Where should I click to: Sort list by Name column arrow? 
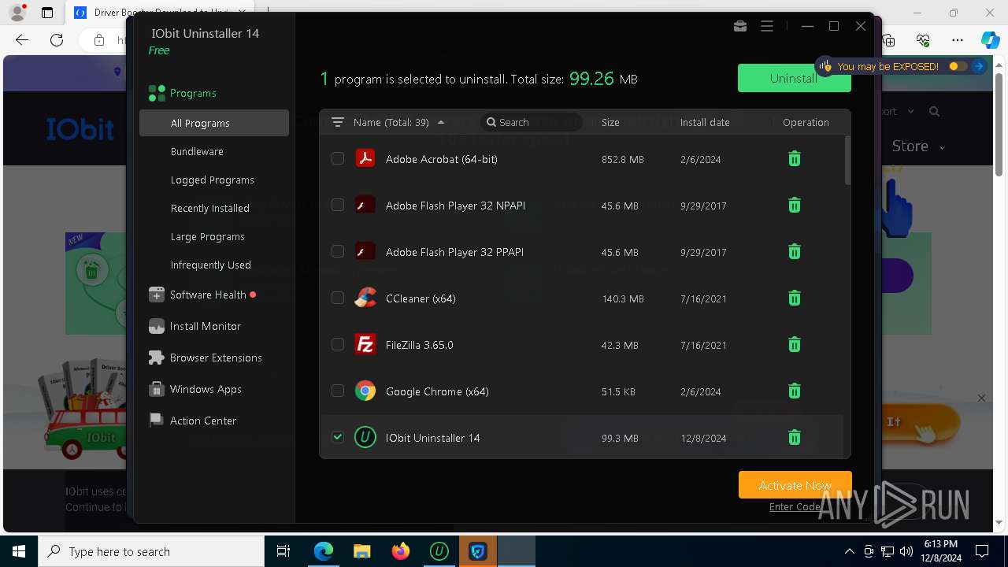click(x=441, y=122)
